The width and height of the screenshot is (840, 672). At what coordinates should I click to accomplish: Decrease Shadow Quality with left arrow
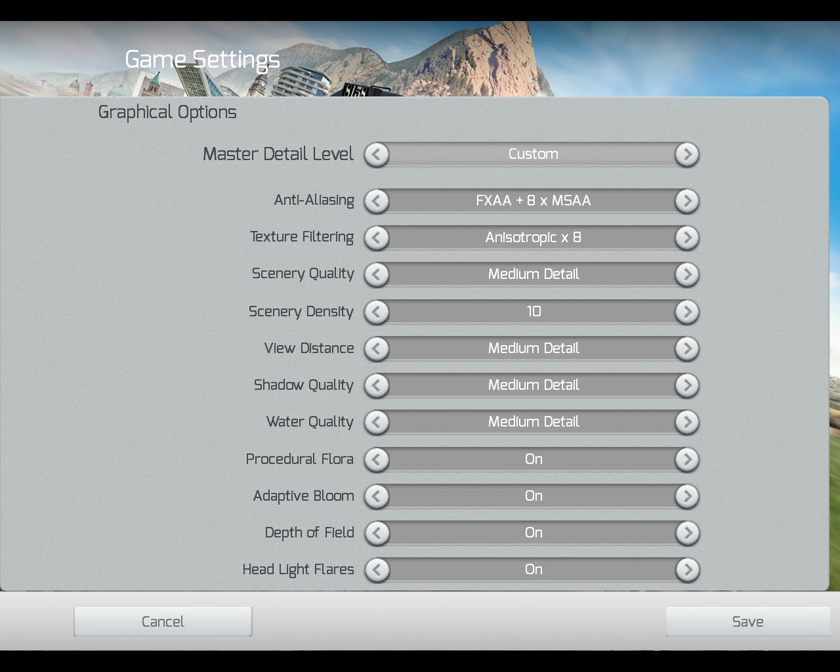pos(377,386)
